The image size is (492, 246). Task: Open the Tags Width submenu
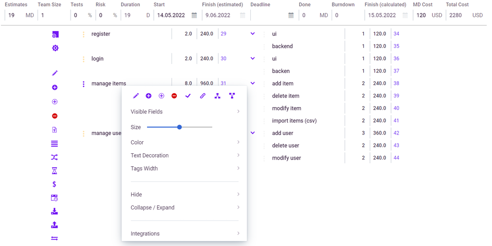184,169
